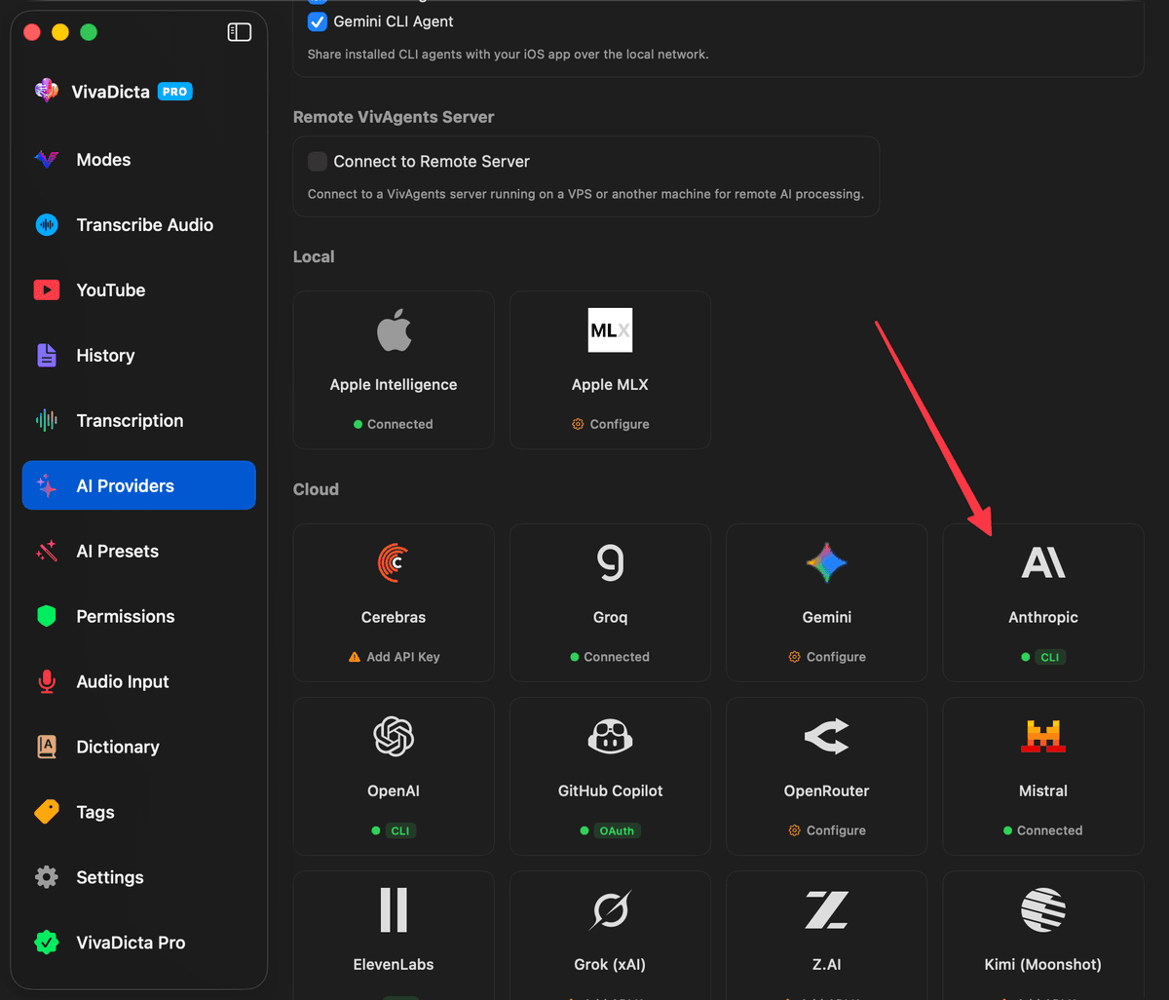Click the GitHub Copilot provider icon

point(610,737)
